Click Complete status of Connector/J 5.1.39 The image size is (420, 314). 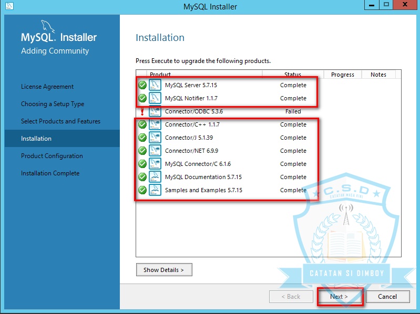[293, 138]
